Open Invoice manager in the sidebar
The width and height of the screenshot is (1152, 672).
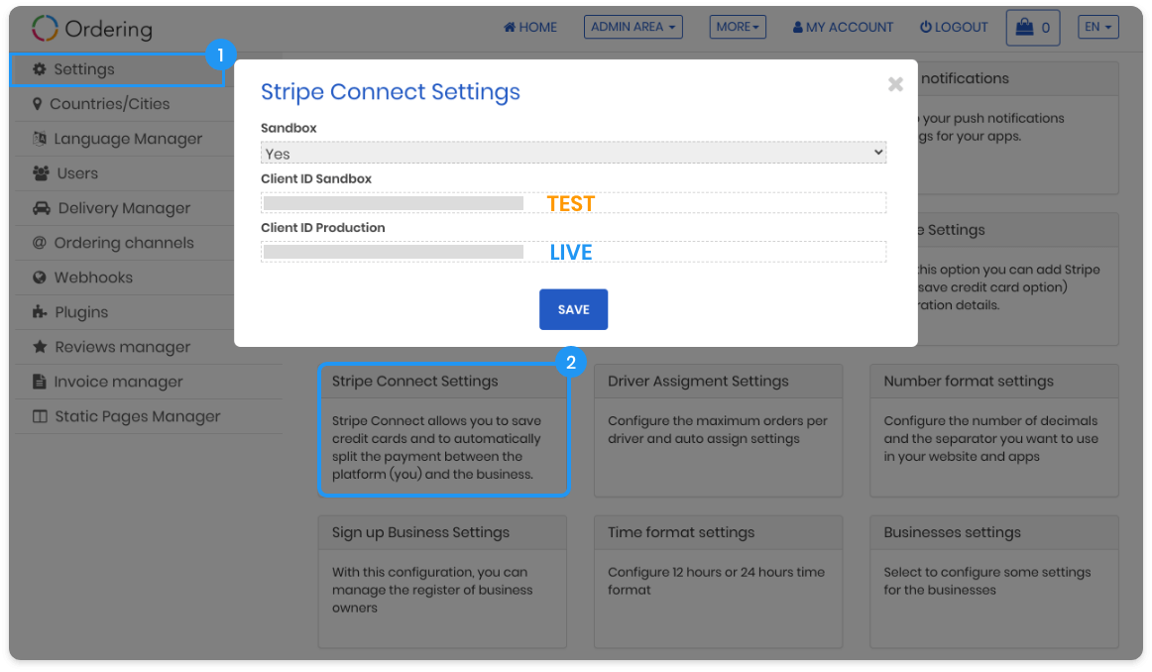(147, 382)
